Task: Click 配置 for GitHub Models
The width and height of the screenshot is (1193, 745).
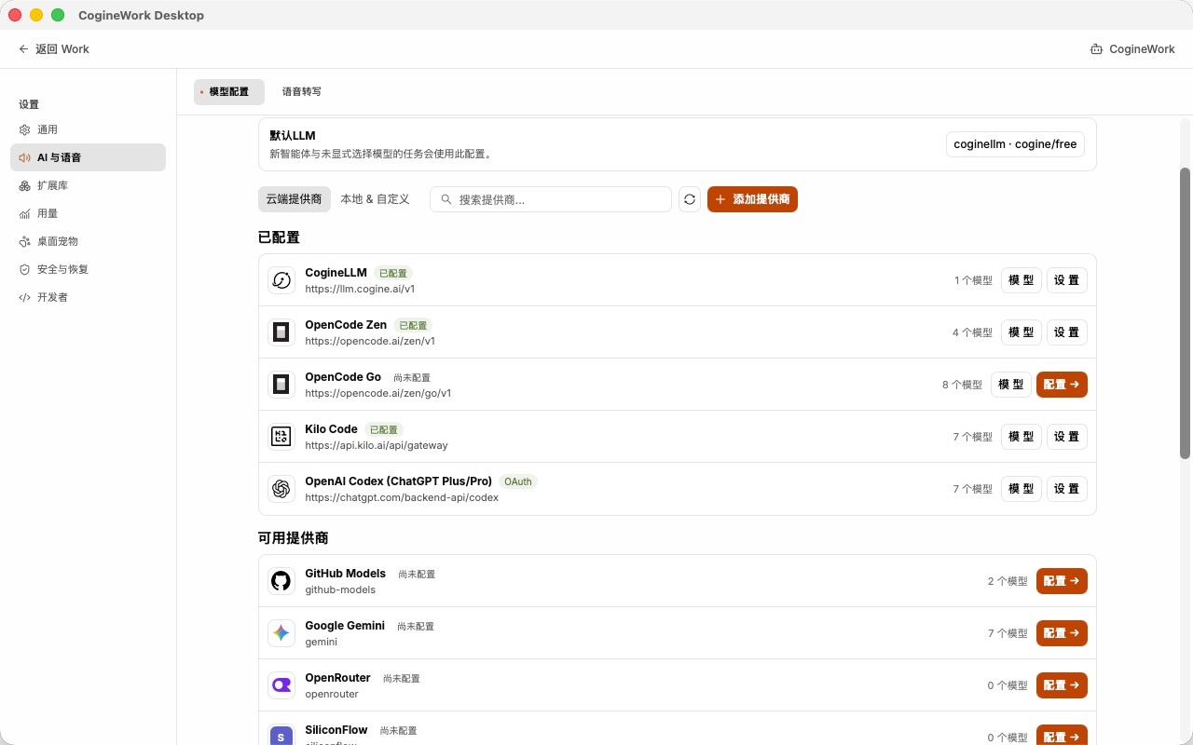Action: click(1062, 581)
